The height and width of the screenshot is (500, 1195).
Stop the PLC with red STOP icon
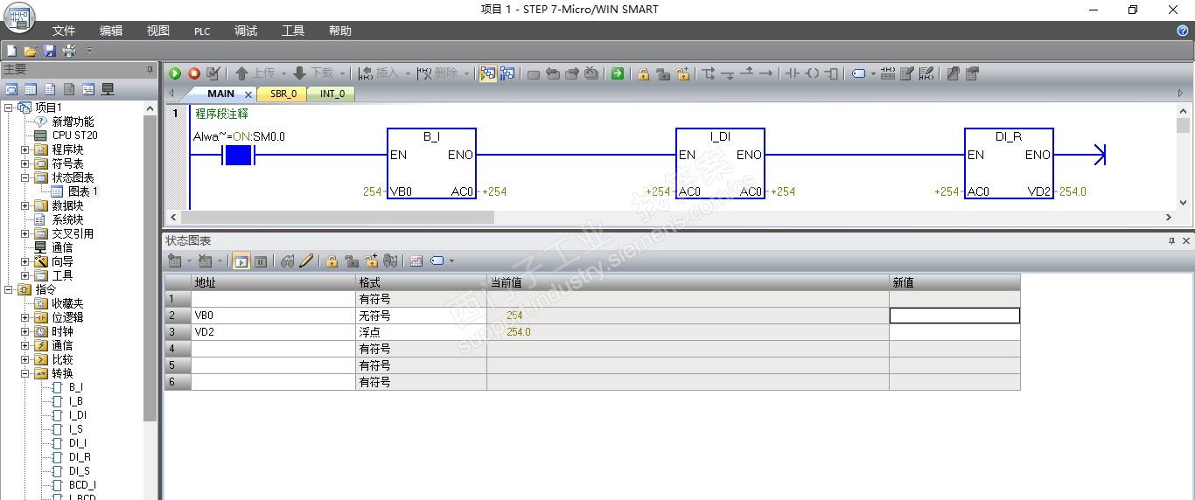coord(194,74)
